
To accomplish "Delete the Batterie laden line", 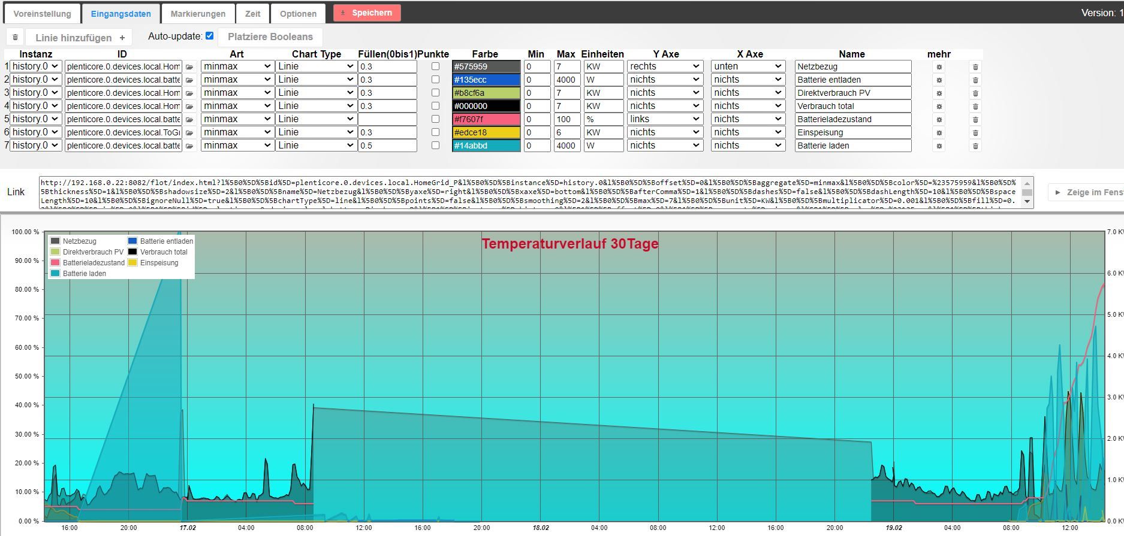I will click(975, 146).
